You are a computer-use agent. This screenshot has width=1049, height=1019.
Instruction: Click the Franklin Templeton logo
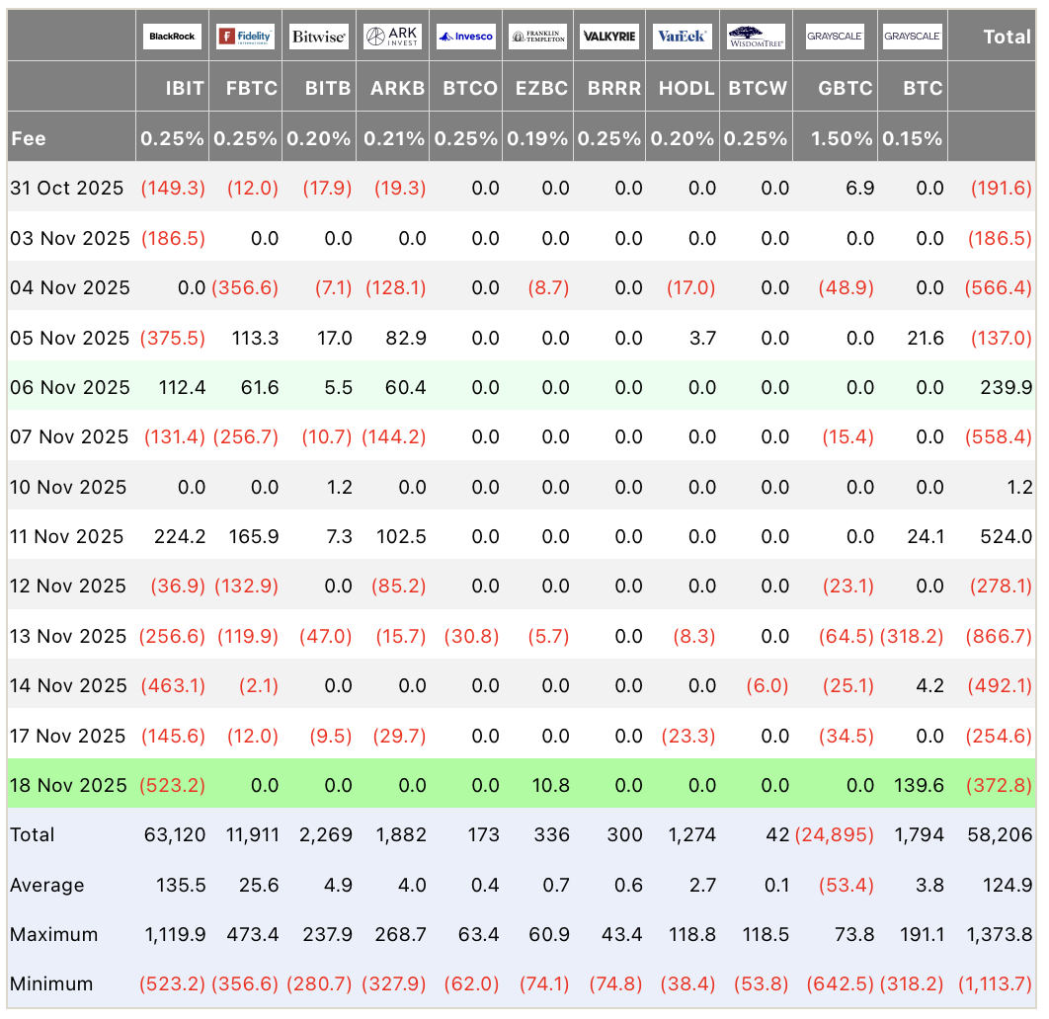(x=538, y=38)
